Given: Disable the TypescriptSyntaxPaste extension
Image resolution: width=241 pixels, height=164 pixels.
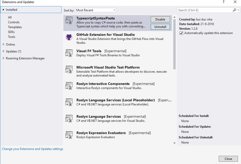Looking at the screenshot, I should pyautogui.click(x=160, y=19).
